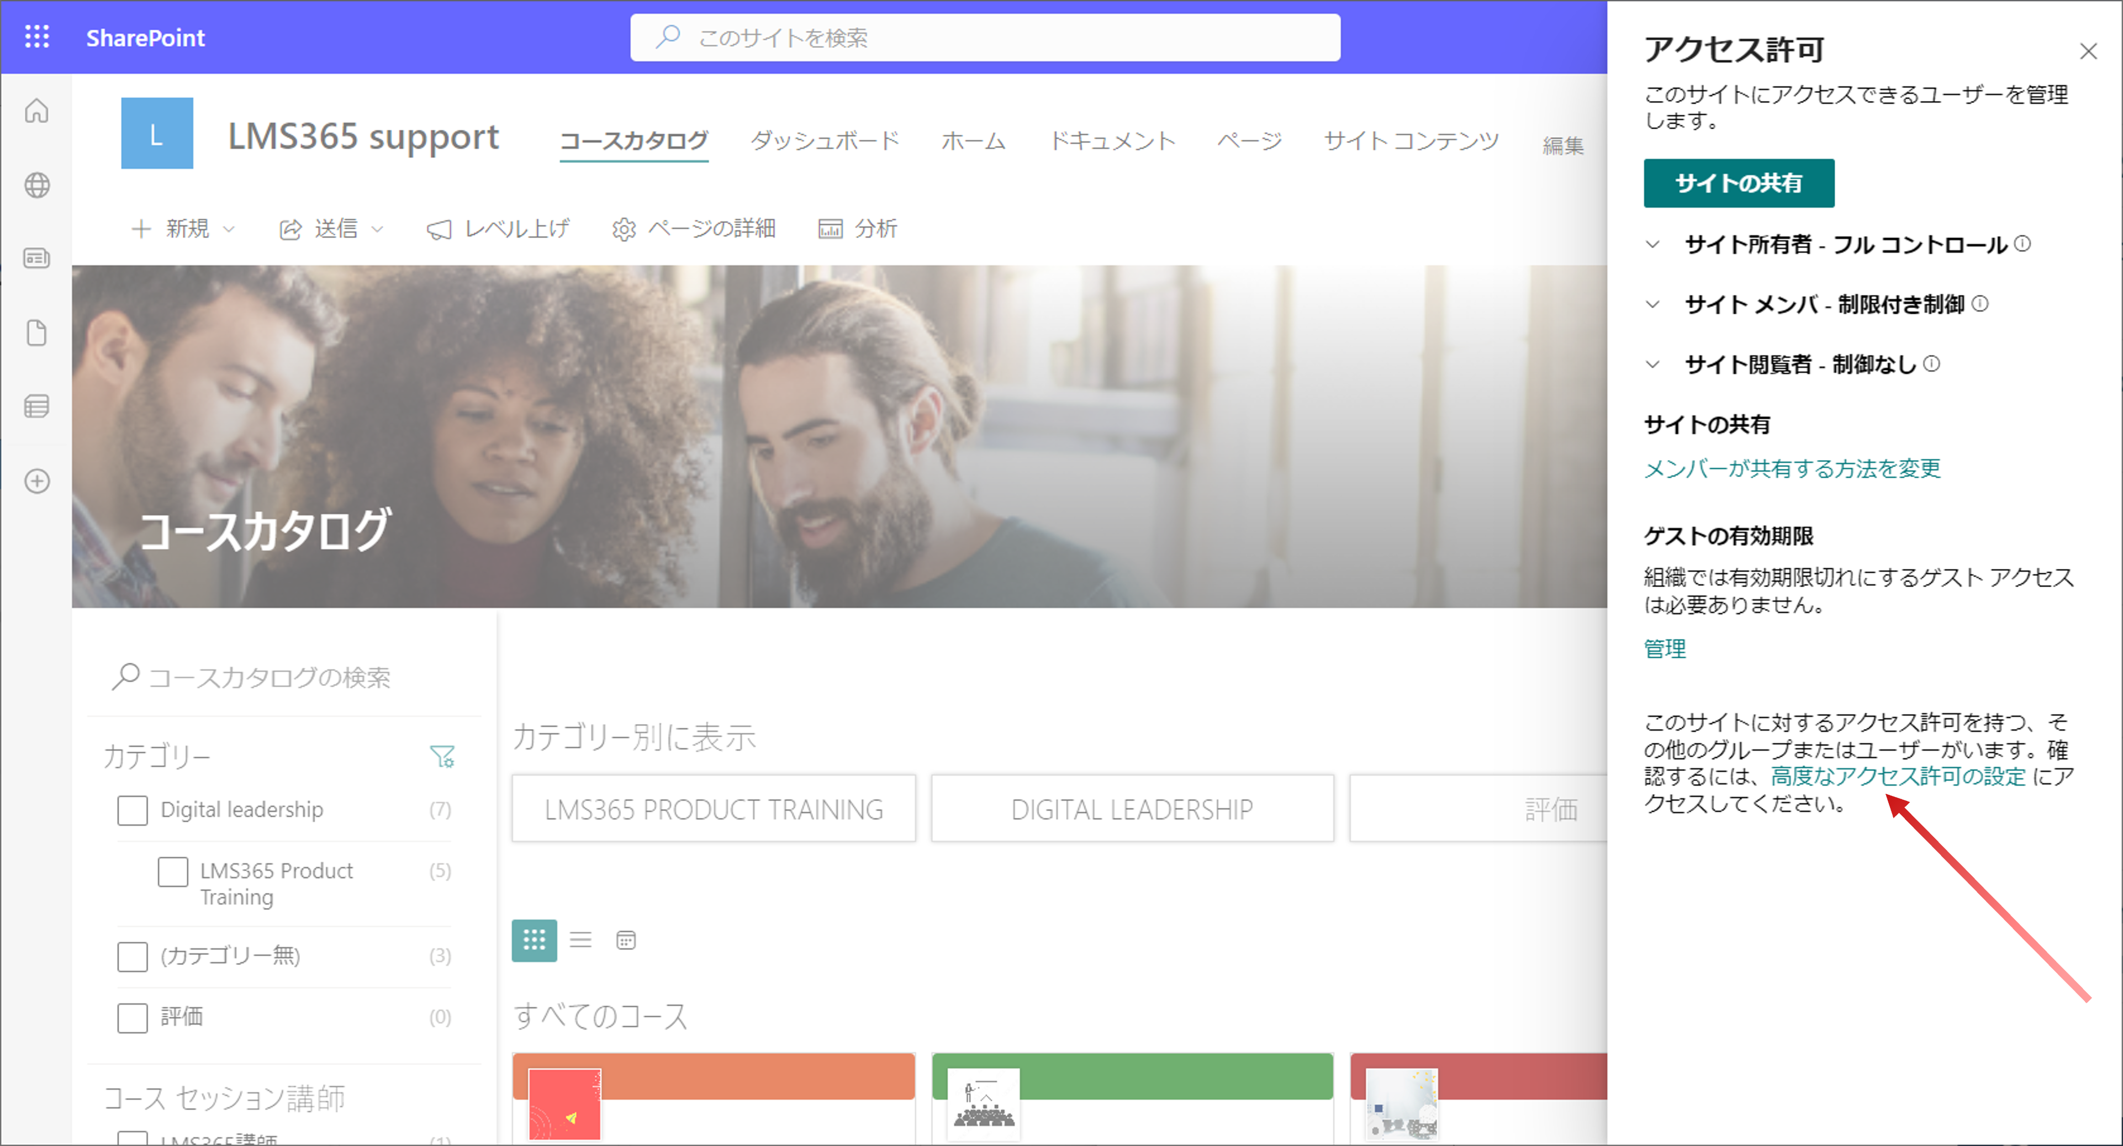
Task: Click the category filter funnel icon
Action: coord(442,756)
